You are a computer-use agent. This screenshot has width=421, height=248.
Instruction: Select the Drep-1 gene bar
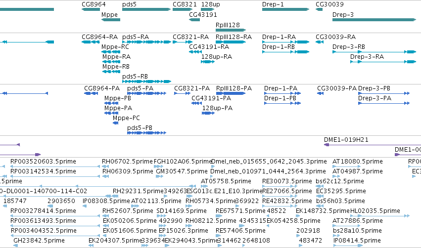tap(285, 9)
